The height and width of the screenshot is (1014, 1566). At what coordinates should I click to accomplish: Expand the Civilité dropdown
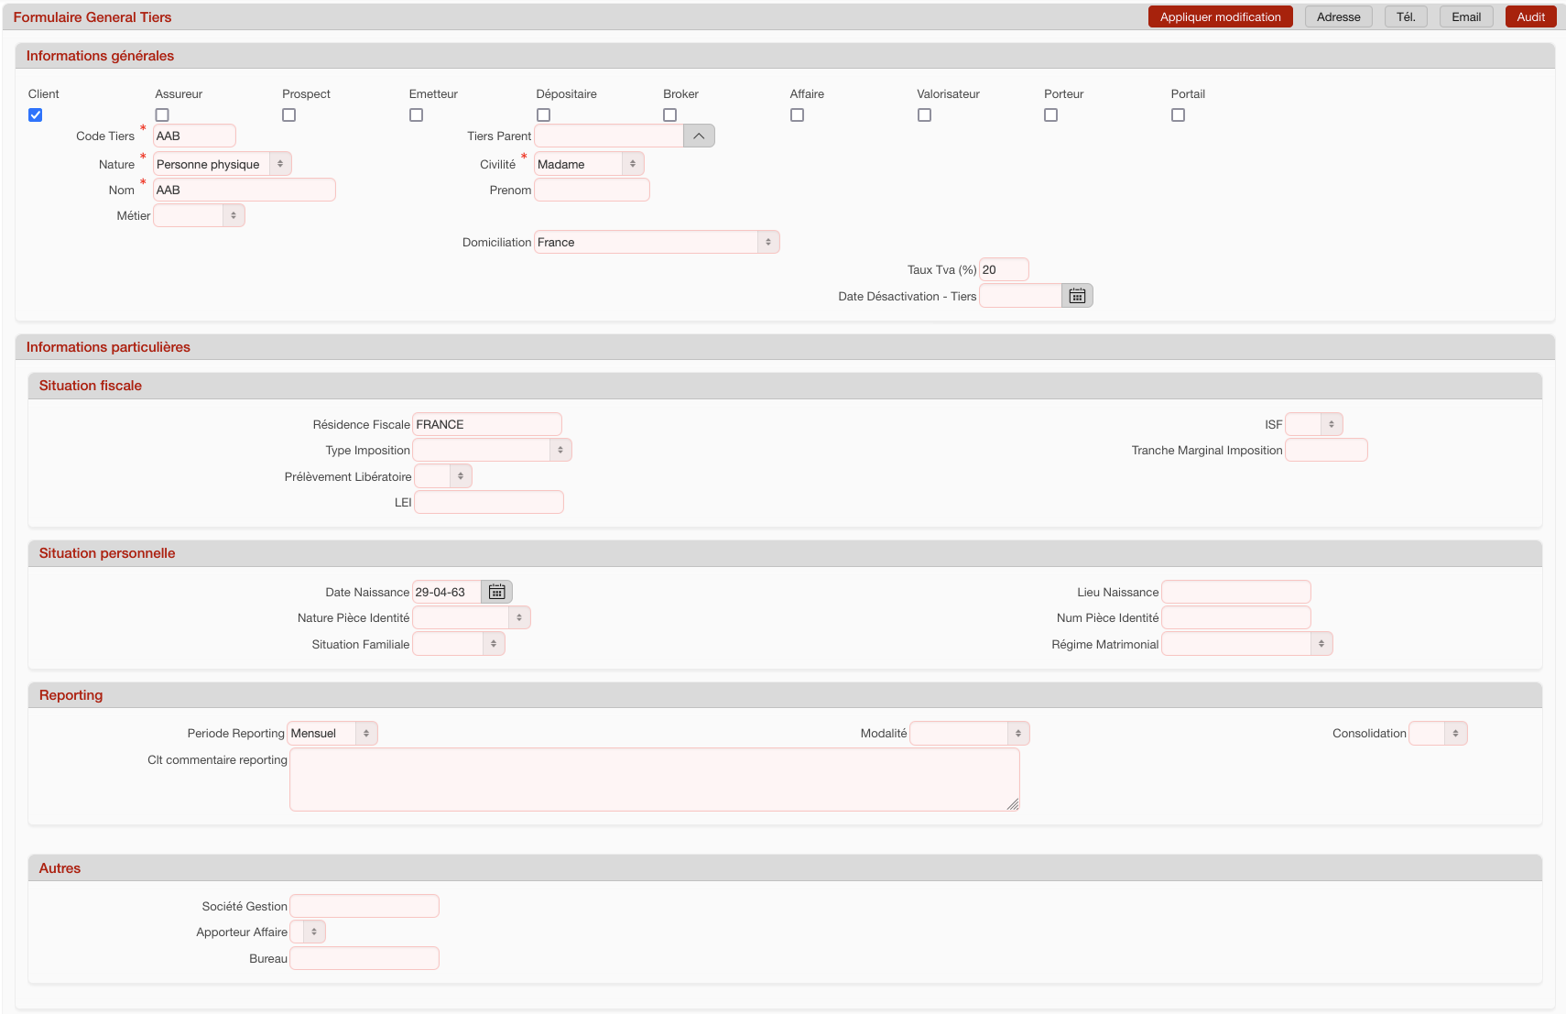point(588,164)
